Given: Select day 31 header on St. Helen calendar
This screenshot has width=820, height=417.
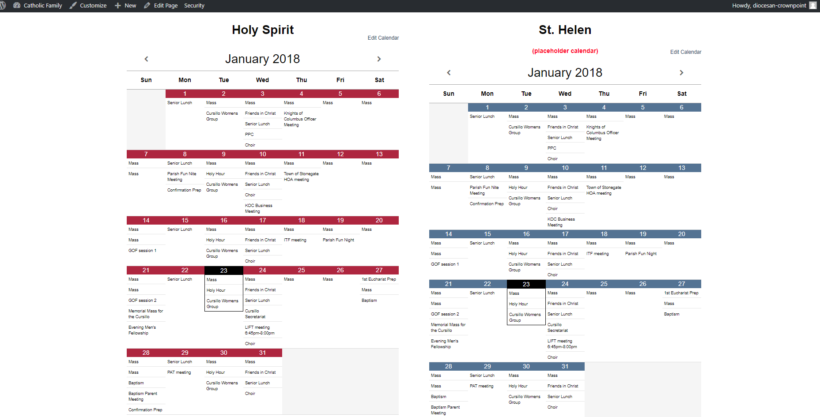Looking at the screenshot, I should pyautogui.click(x=565, y=367).
